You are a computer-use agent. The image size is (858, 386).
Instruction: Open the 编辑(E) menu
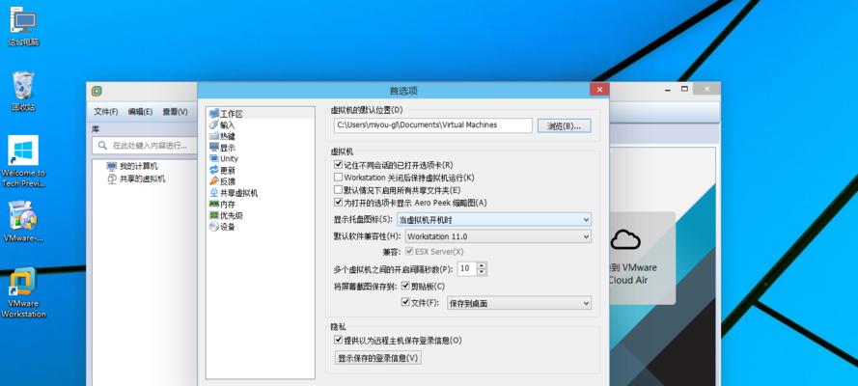click(140, 112)
